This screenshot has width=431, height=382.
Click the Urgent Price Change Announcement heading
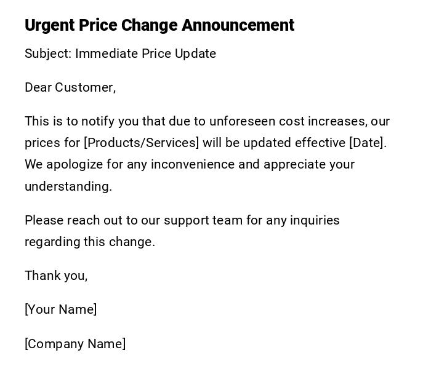159,25
